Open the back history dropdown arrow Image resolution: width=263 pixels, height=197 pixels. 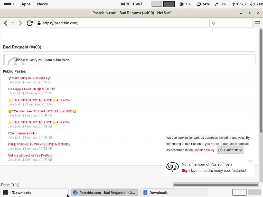point(13,23)
